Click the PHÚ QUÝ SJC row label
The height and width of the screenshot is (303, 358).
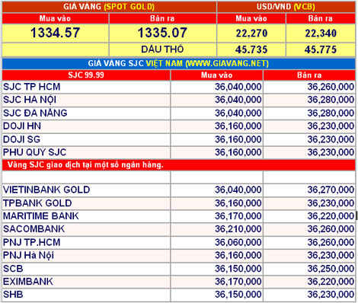pos(34,152)
